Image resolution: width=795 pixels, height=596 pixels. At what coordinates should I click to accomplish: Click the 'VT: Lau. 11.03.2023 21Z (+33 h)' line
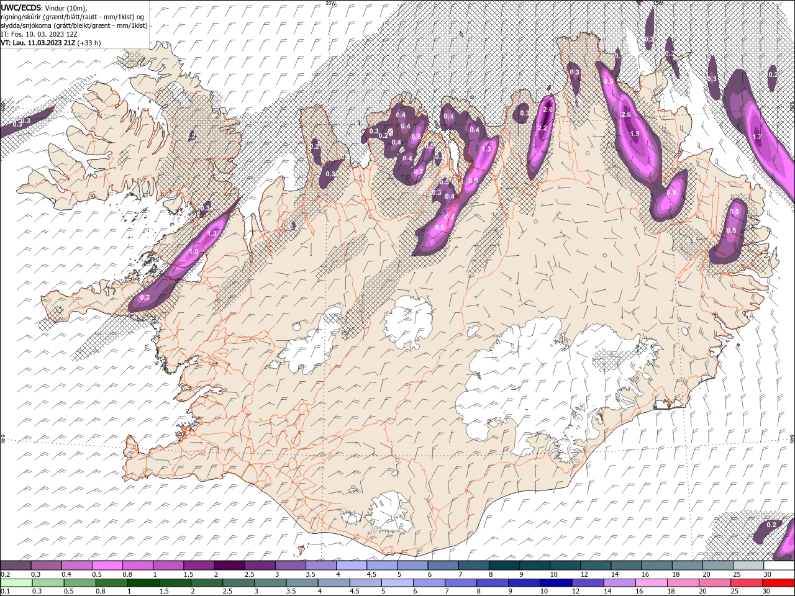click(x=50, y=43)
